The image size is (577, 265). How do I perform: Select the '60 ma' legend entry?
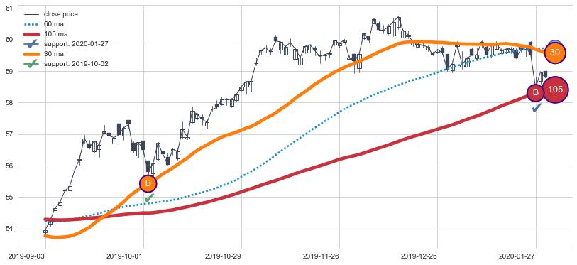coord(40,24)
